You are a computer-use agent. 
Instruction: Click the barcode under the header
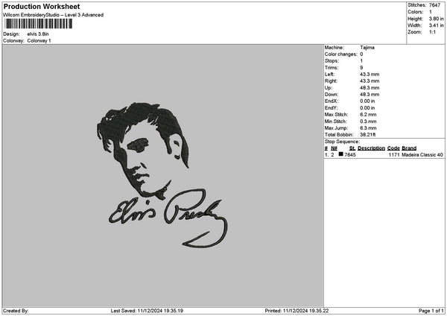(39, 24)
